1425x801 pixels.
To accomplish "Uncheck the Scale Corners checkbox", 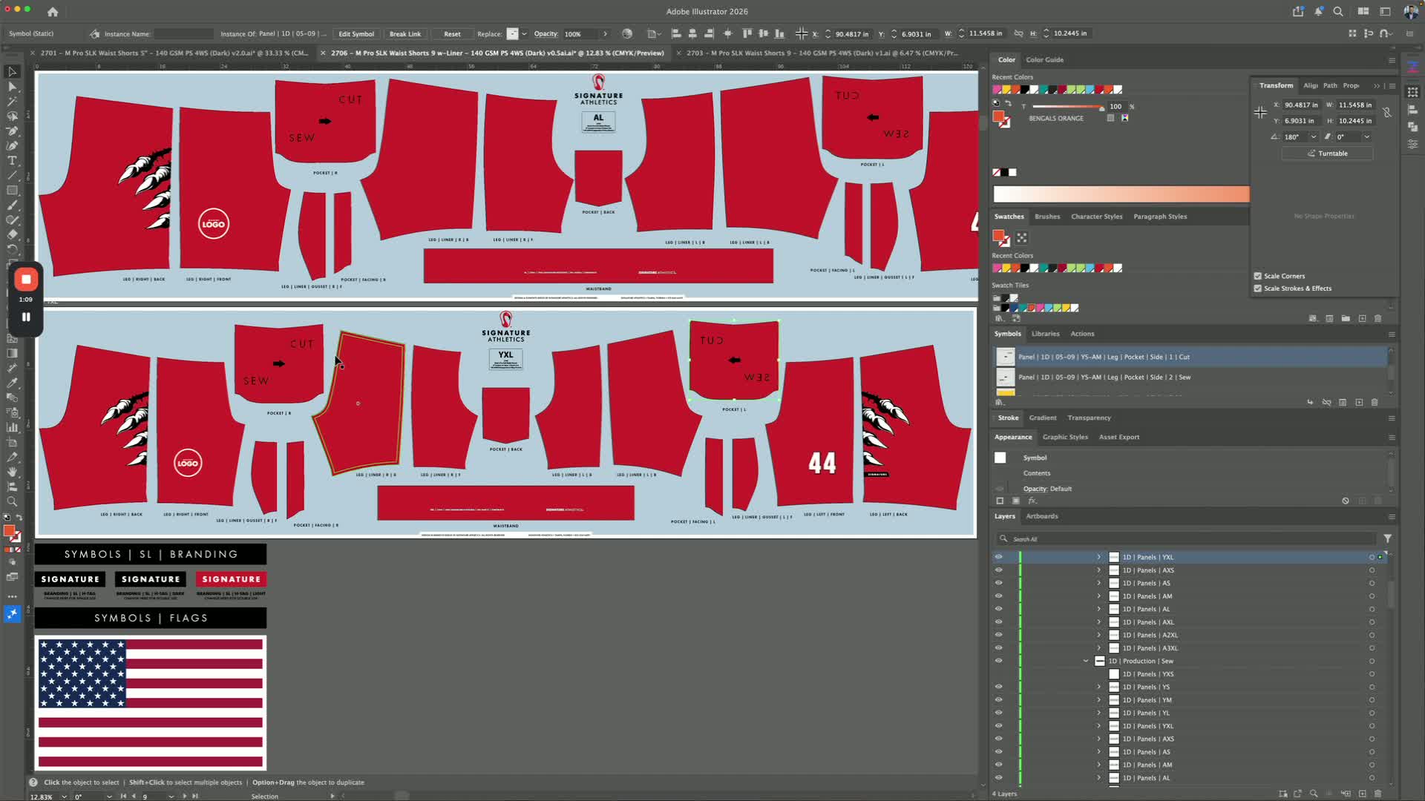I will (1258, 276).
